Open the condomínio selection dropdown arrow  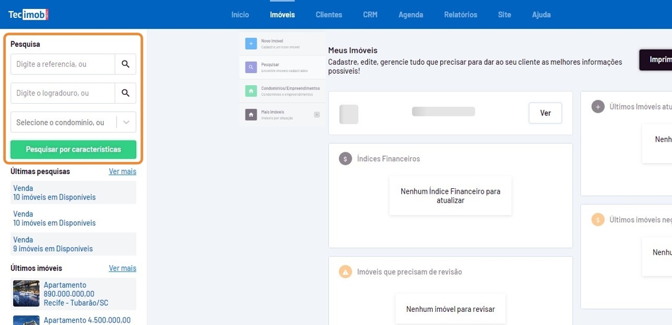tap(126, 122)
